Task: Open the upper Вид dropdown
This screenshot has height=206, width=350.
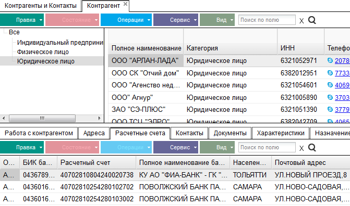Action: pos(217,20)
